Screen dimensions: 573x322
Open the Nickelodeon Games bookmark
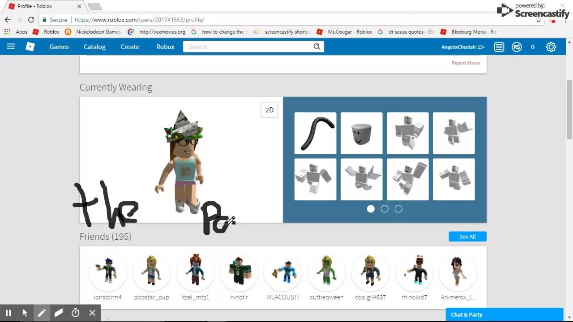tap(93, 32)
